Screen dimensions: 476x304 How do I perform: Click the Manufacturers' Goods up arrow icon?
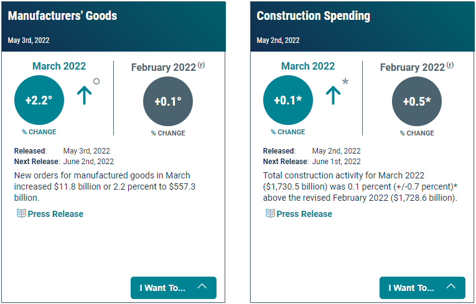85,94
